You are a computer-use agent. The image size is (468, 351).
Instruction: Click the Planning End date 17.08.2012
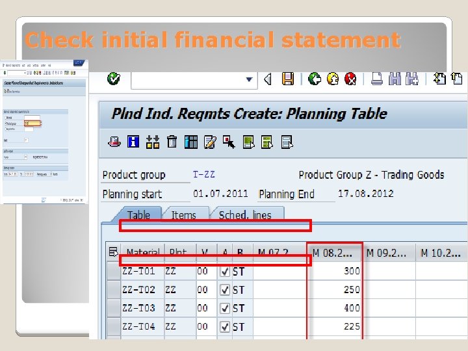click(365, 194)
